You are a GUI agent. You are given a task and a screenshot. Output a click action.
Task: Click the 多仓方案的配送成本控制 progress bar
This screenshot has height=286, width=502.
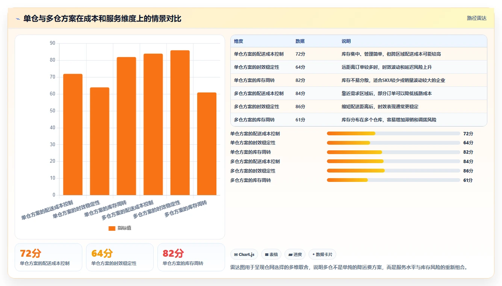point(393,162)
